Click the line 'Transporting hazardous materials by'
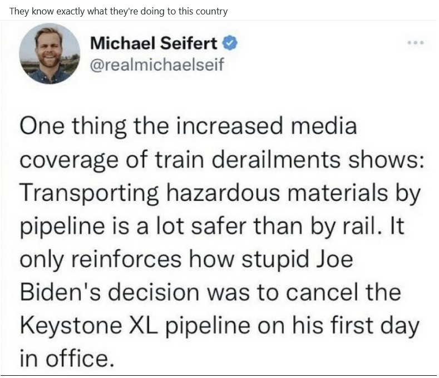The height and width of the screenshot is (378, 439). tap(219, 193)
